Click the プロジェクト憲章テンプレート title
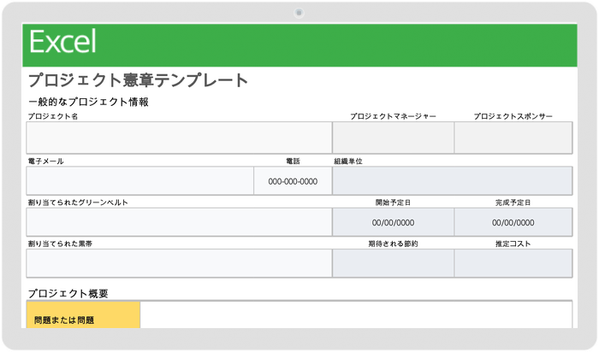 tap(139, 80)
